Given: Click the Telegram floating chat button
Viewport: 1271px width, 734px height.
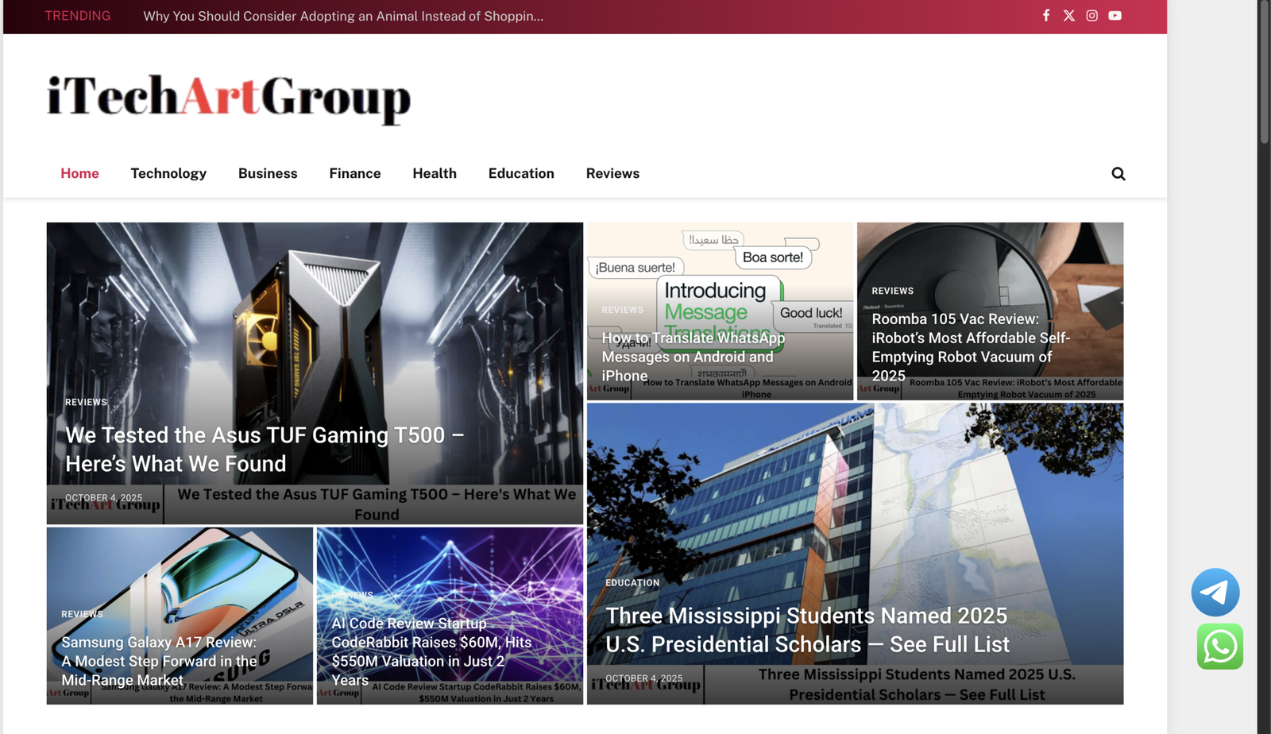Looking at the screenshot, I should (1215, 593).
